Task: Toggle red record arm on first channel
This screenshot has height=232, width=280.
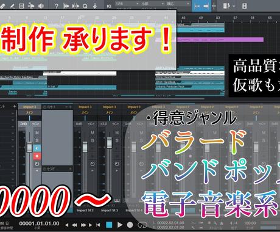Action: pos(37,156)
